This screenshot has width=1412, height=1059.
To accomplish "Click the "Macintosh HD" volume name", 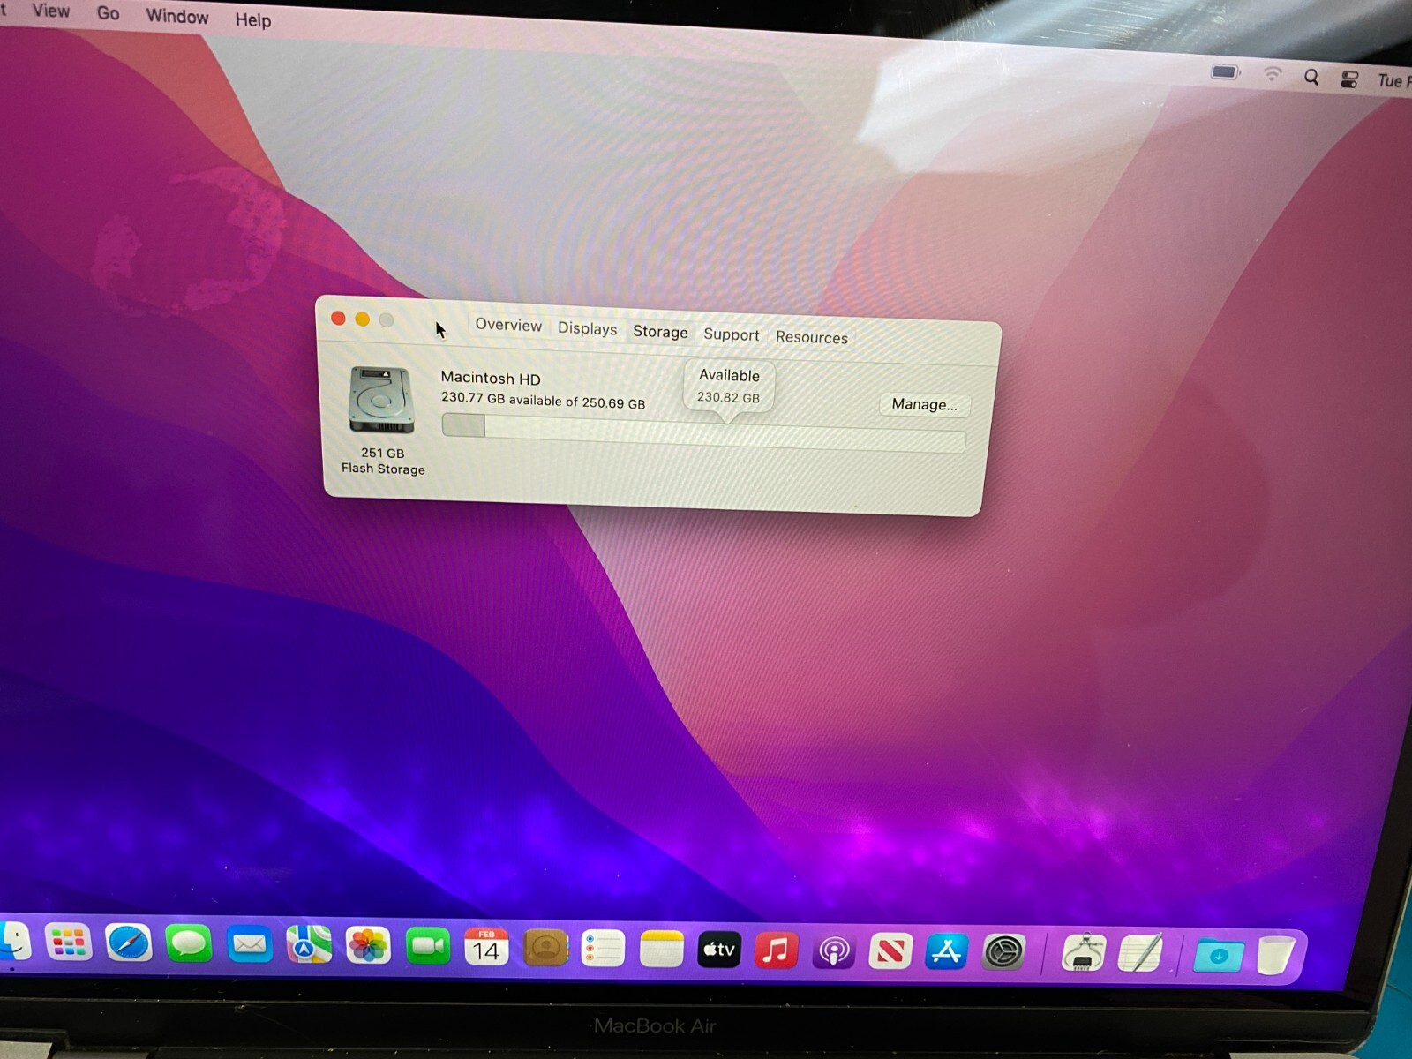I will 491,378.
